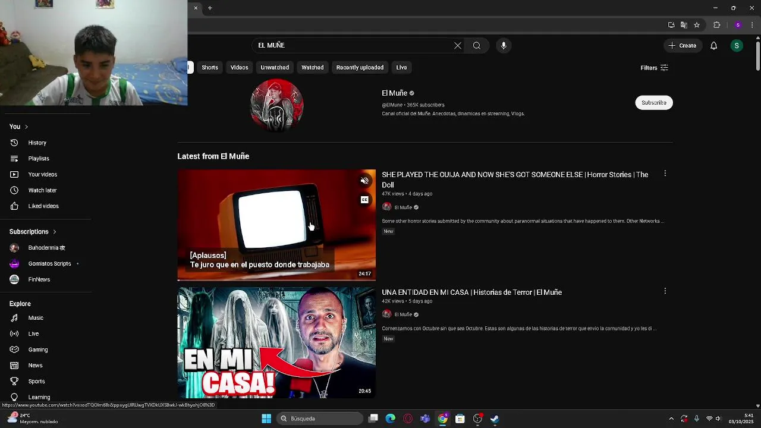The width and height of the screenshot is (761, 428).
Task: Open Steam from the taskbar
Action: point(495,418)
